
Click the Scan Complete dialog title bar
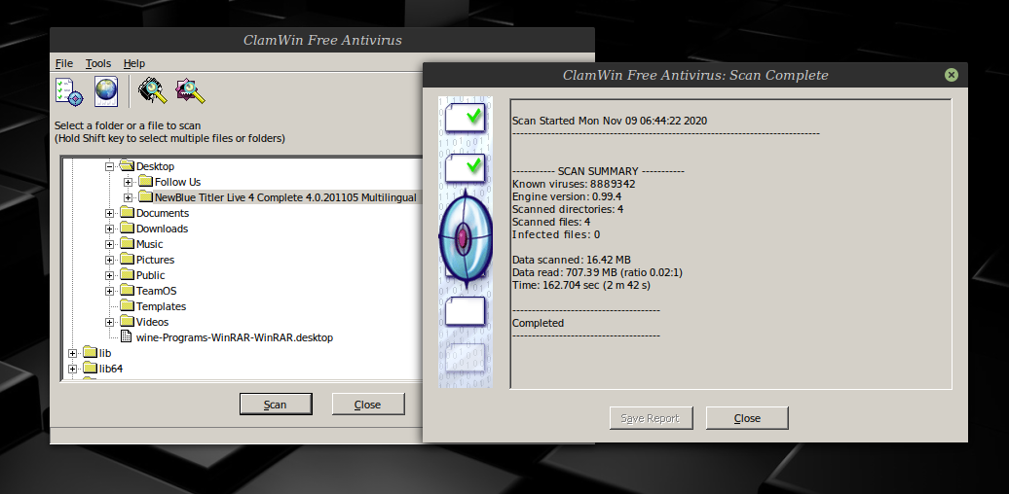coord(695,75)
